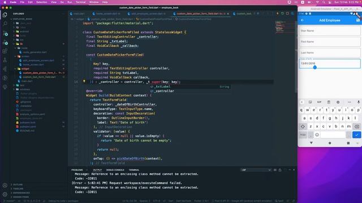Tap the blue text cursor handle in date field
The width and height of the screenshot is (362, 203).
point(315,67)
